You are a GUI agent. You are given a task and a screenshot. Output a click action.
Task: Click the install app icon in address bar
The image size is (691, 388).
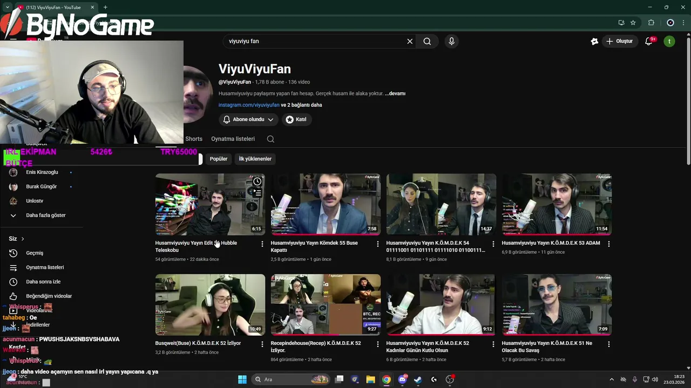pos(621,23)
